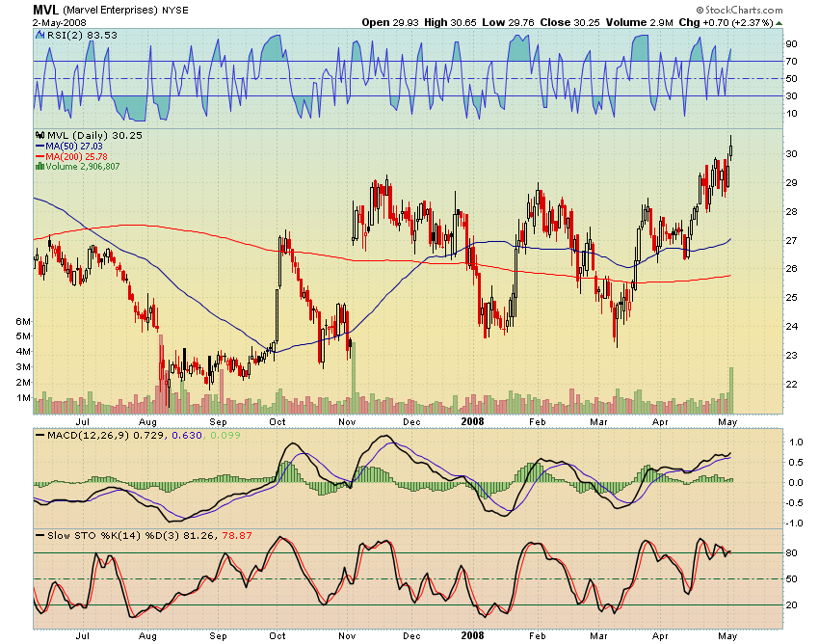Click the Close 30.25 value in the header
819x644 pixels.
(x=569, y=22)
